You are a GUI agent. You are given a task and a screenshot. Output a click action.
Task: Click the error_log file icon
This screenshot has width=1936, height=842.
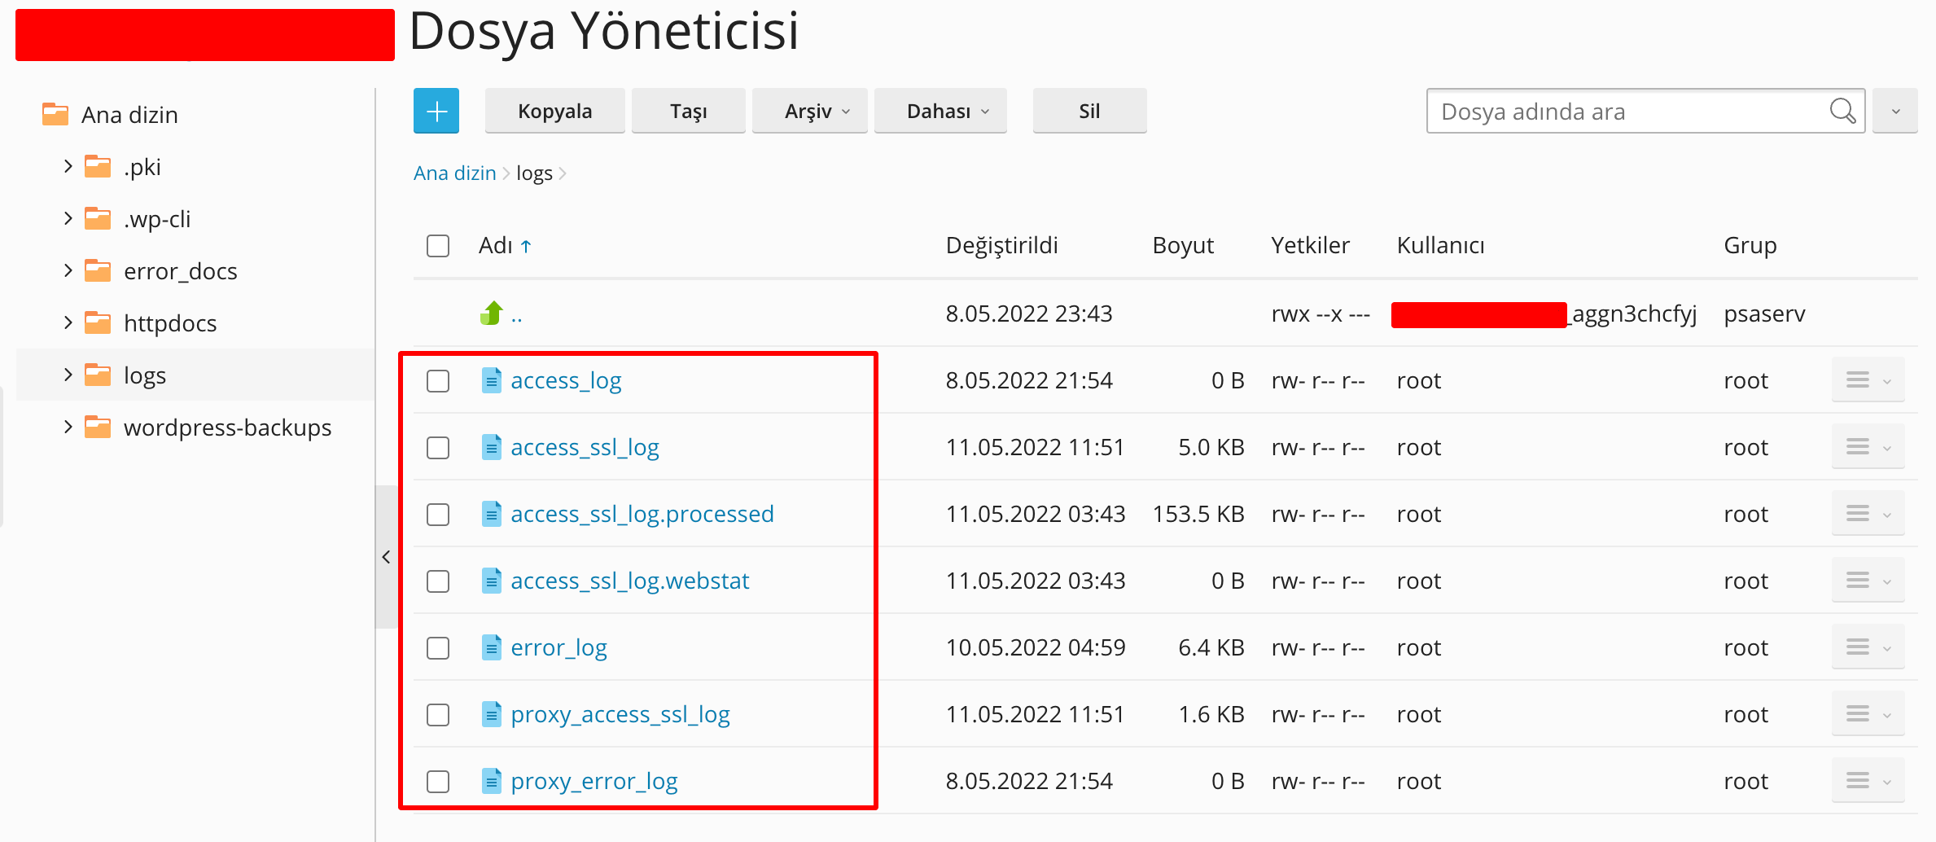491,647
